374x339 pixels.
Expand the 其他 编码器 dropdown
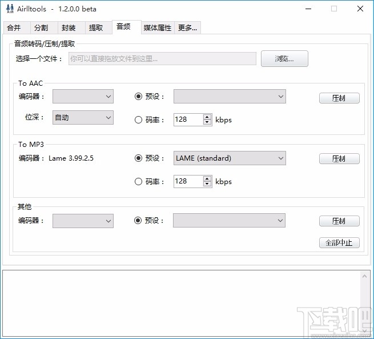pyautogui.click(x=83, y=221)
